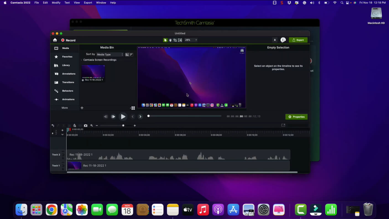Select the Pan hand tool
Viewport: 389px width, 219px height.
pos(170,40)
